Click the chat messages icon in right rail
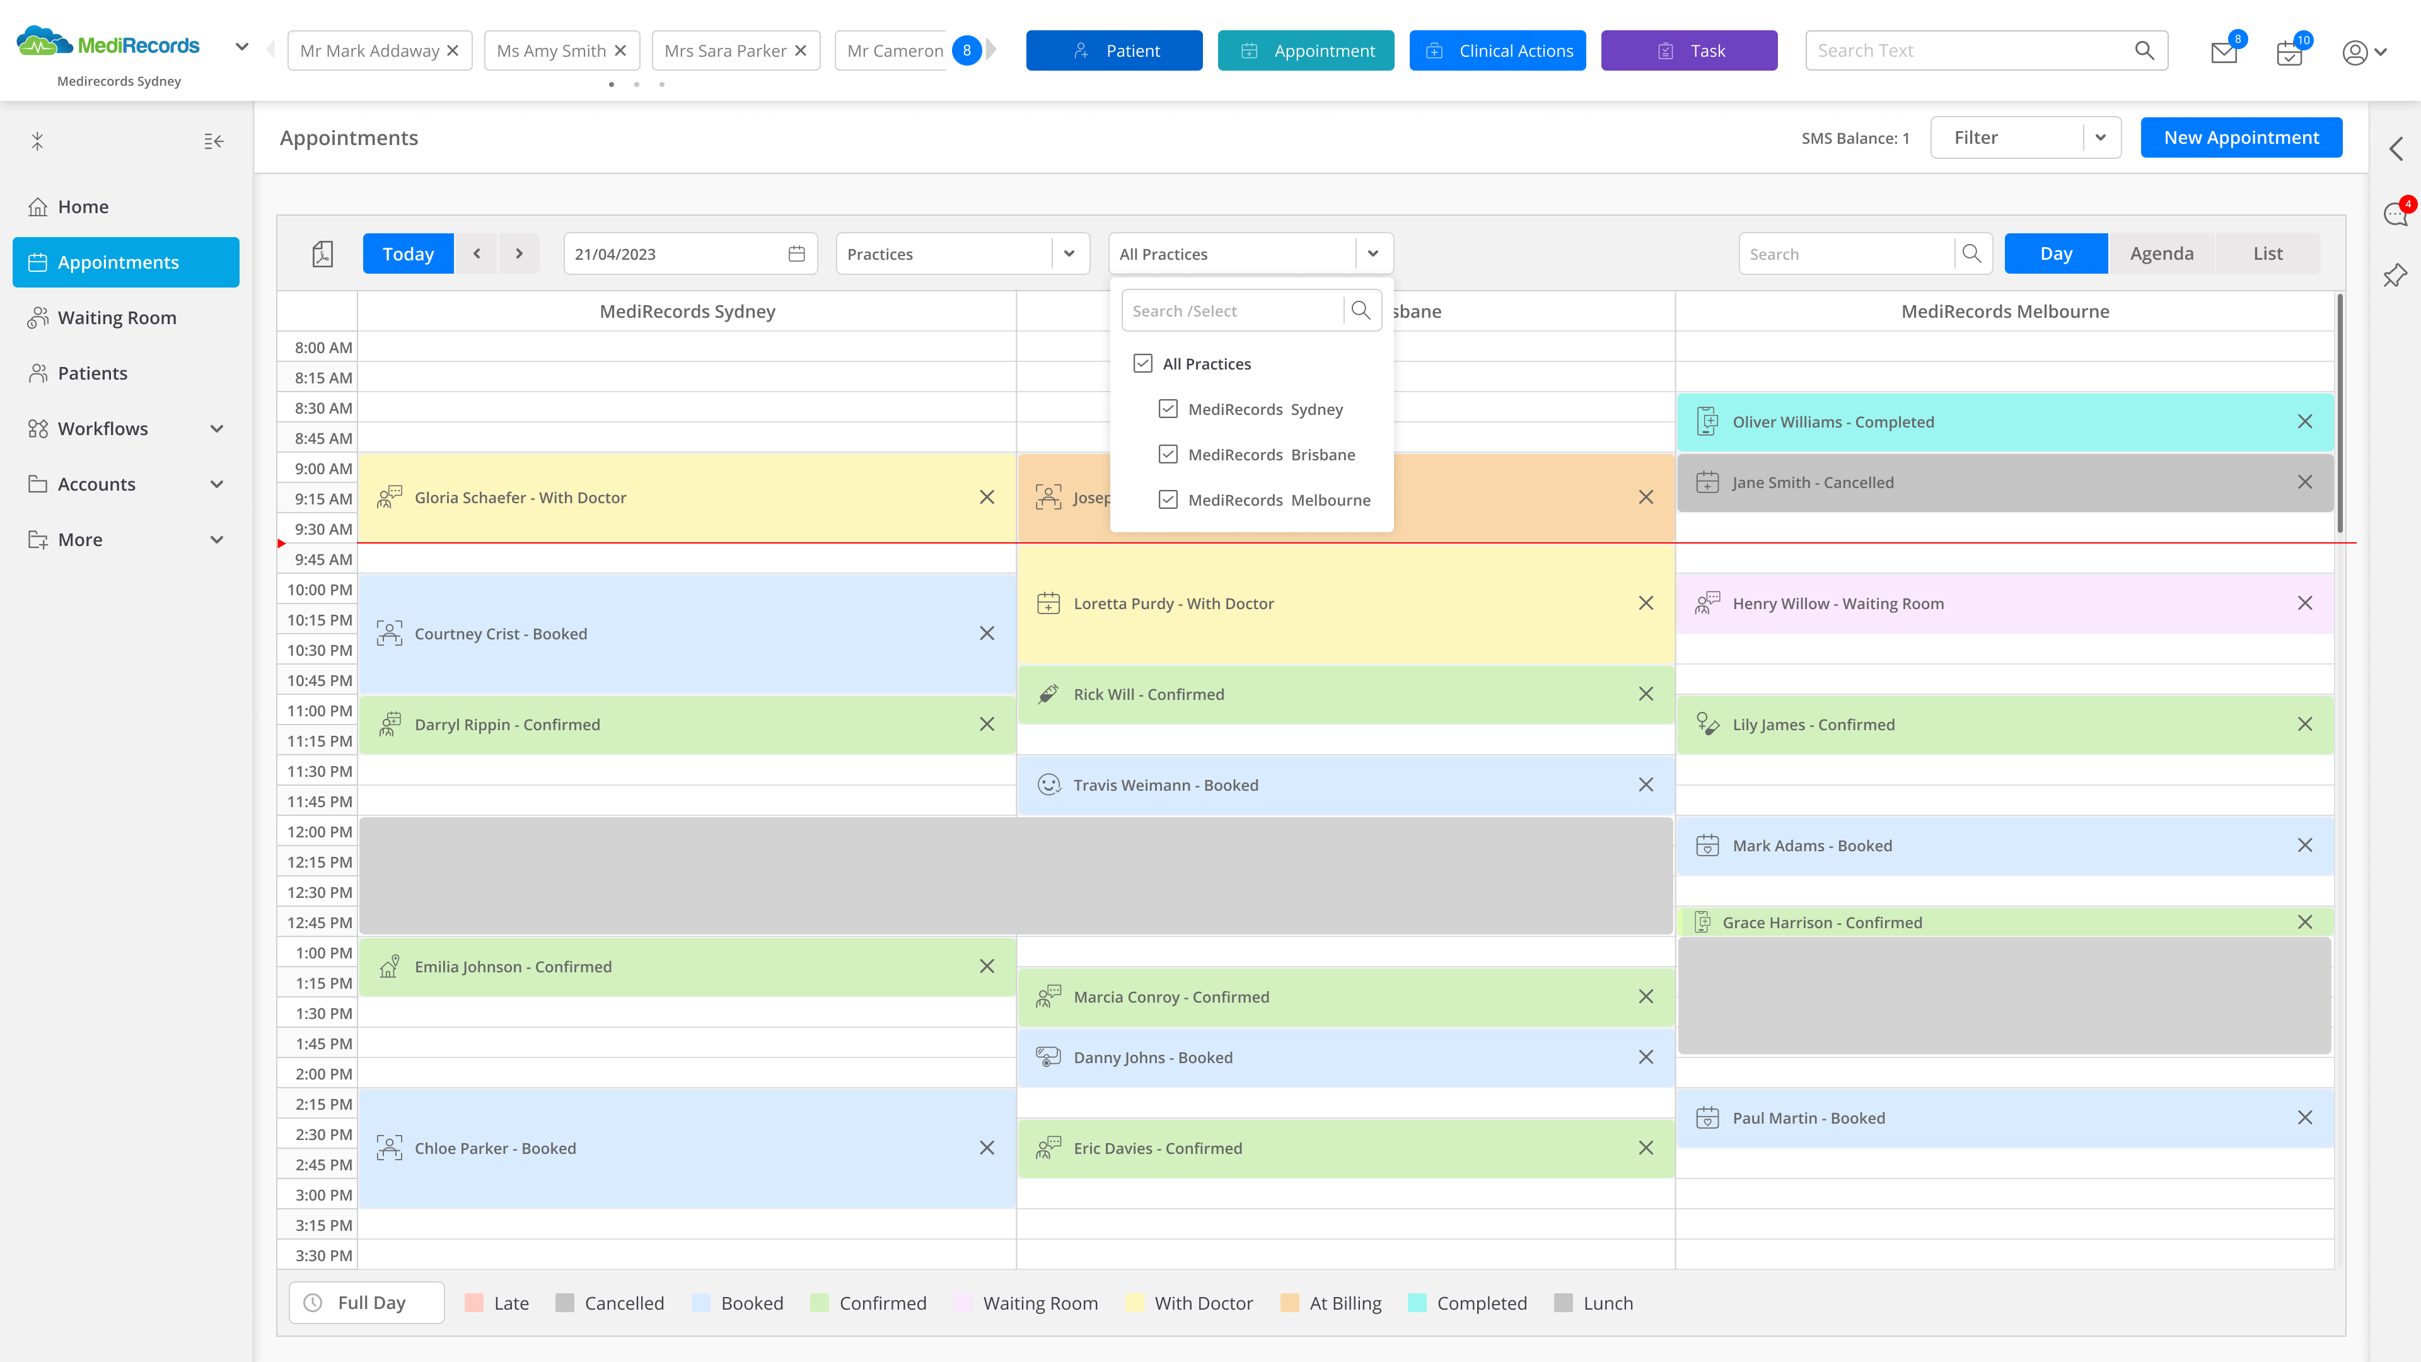2421x1362 pixels. point(2396,214)
